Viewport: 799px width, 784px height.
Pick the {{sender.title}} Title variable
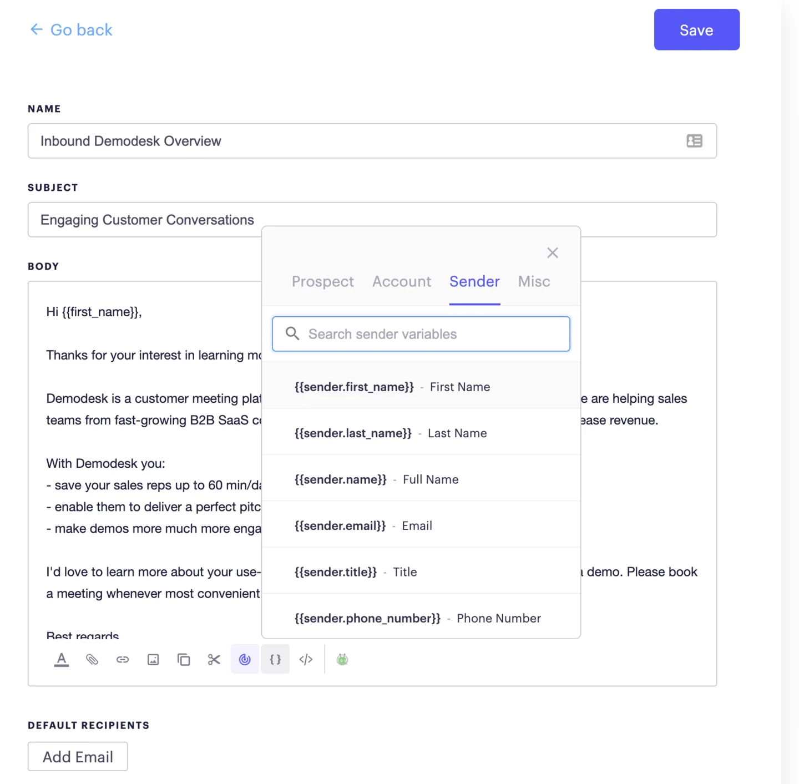421,571
